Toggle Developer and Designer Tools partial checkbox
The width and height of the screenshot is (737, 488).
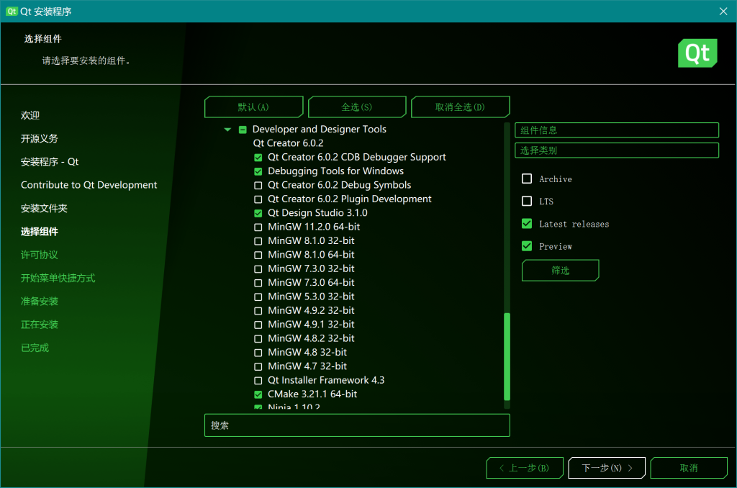[x=243, y=130]
